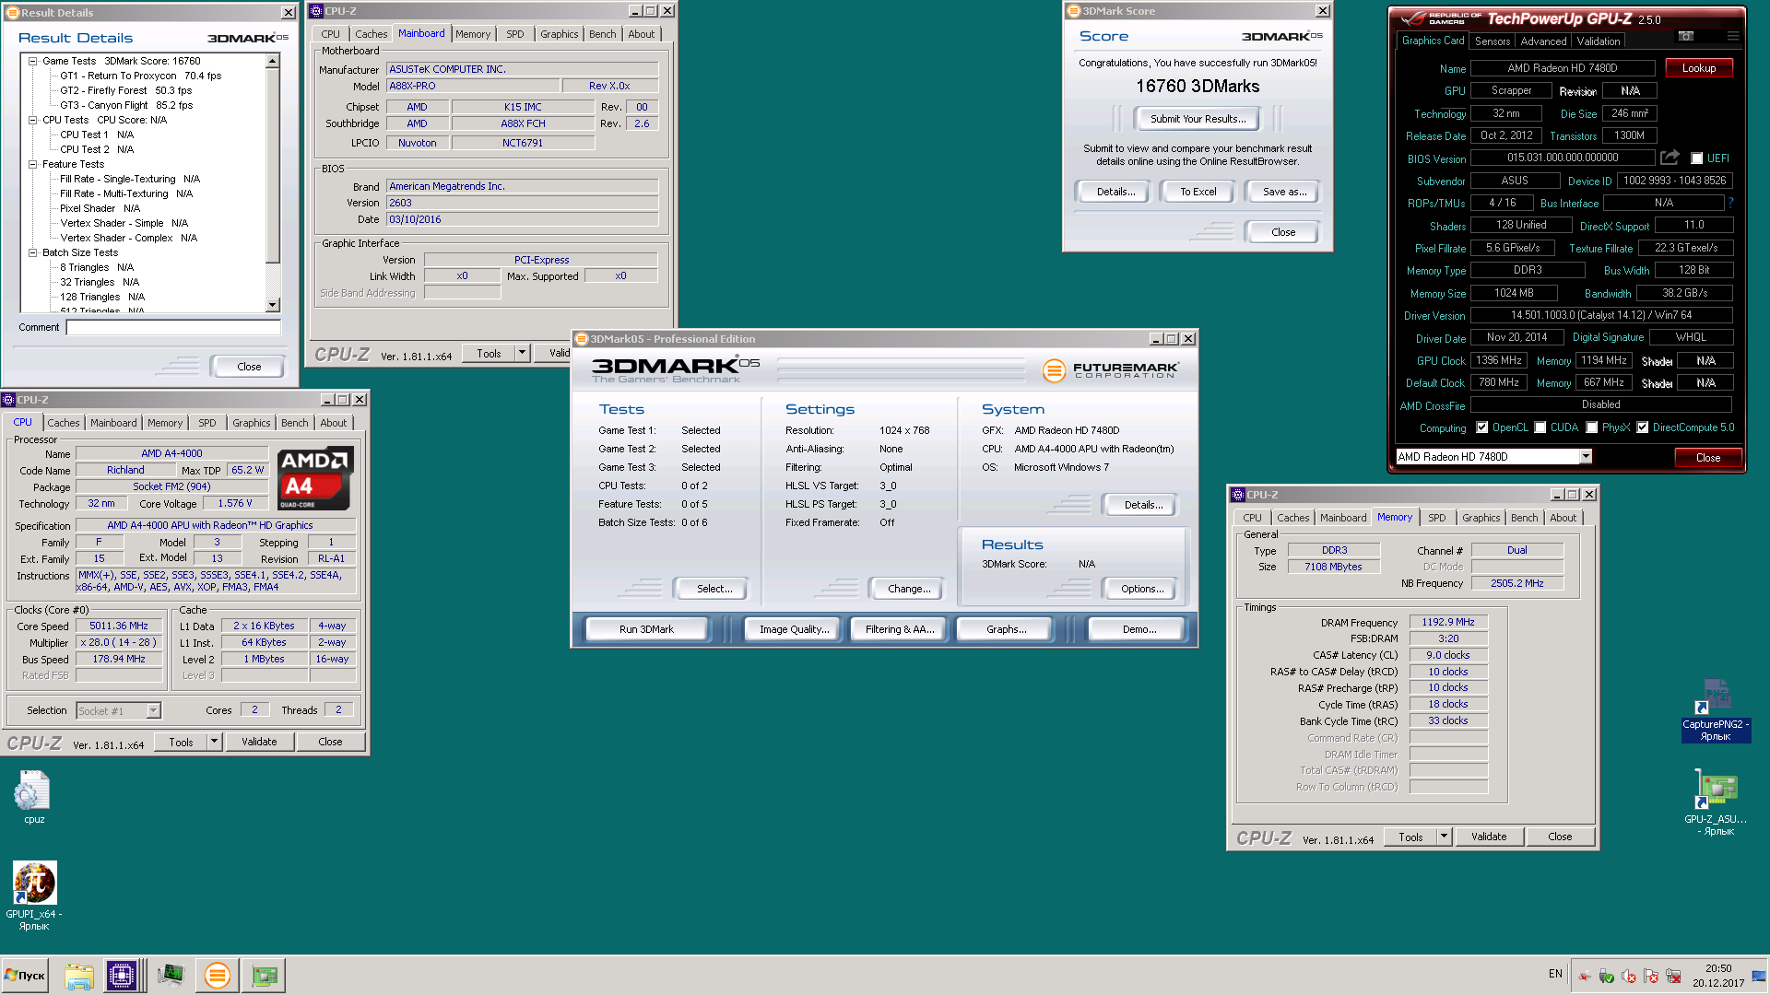Open the GPU-Z hamburger menu icon

click(1733, 36)
